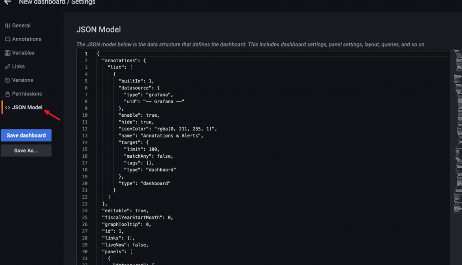Click the JSON model description text
Viewport: 462px width, 265px height.
click(x=251, y=45)
